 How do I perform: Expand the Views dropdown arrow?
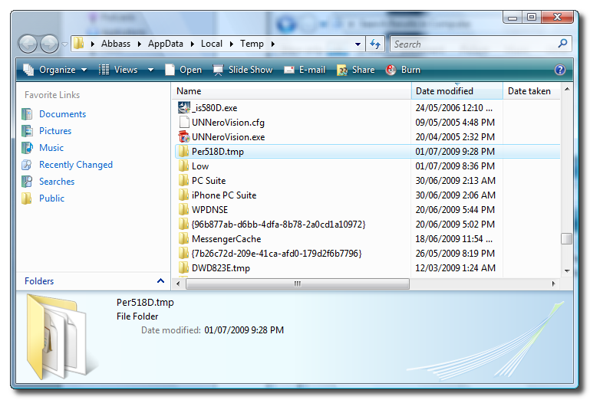pyautogui.click(x=151, y=70)
